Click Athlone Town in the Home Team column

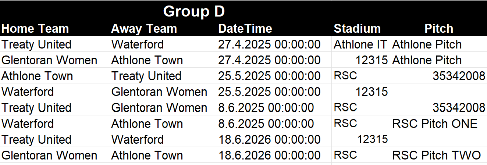click(x=37, y=76)
